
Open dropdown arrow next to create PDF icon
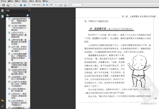point(11,5)
